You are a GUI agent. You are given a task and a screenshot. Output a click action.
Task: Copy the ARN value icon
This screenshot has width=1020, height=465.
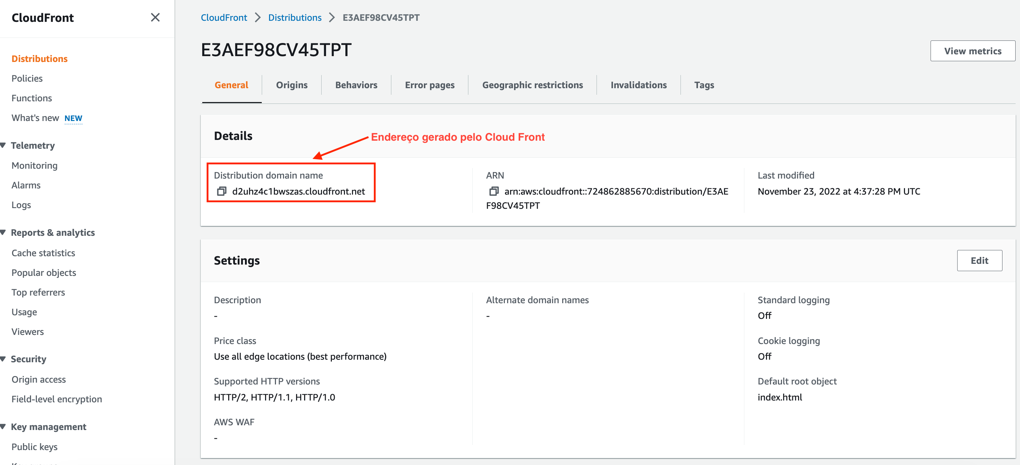493,191
